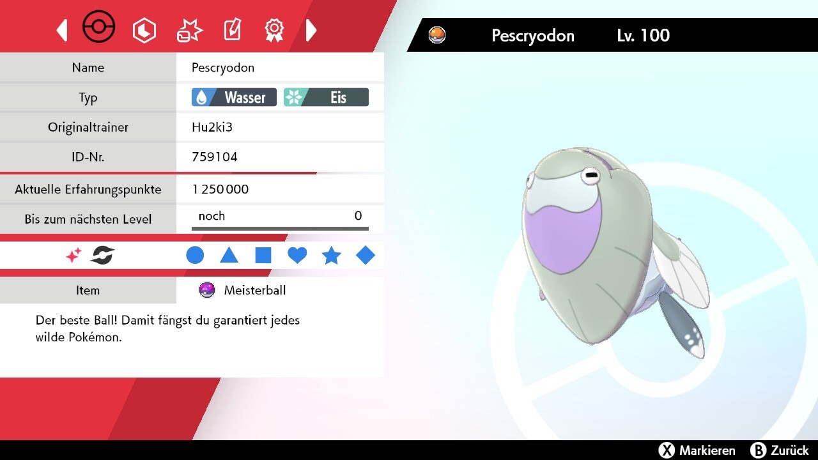Click the X Markieren button
The image size is (818, 460).
point(697,450)
